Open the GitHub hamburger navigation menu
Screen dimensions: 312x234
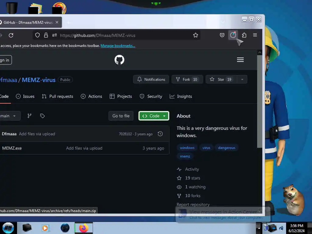point(240,60)
